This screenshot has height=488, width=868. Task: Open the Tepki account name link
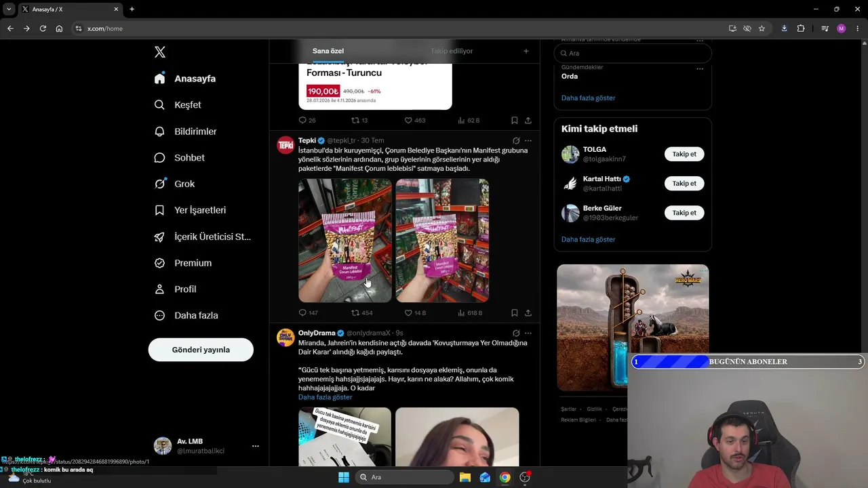[x=307, y=140]
